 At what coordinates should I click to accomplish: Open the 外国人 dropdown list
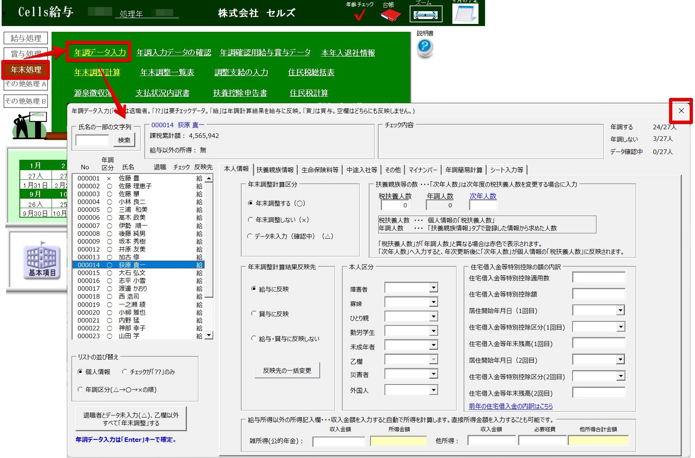tap(433, 390)
